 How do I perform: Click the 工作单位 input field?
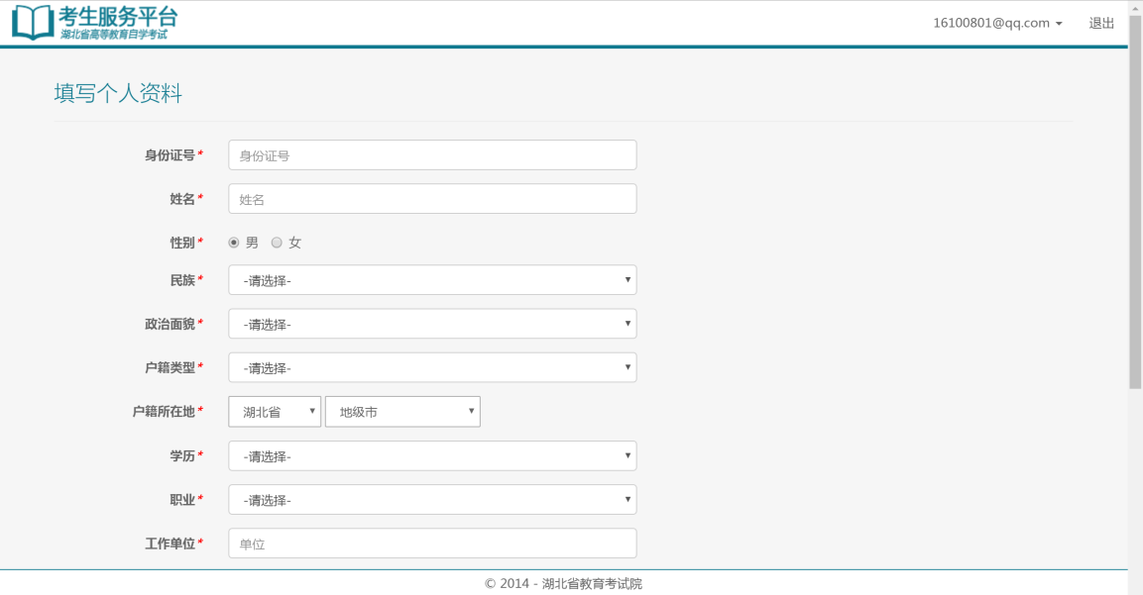(432, 544)
